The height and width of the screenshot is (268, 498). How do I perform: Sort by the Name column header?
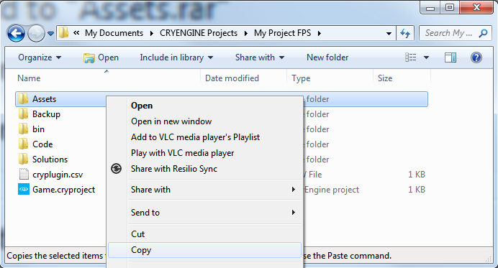pyautogui.click(x=29, y=78)
